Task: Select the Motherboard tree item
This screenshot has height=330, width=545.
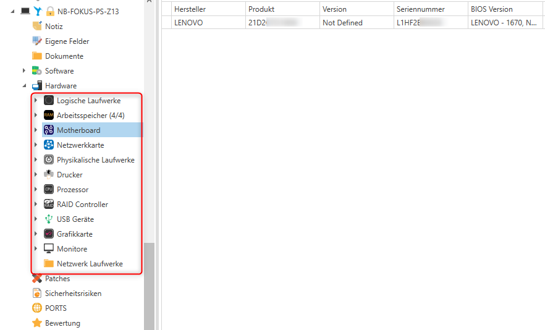Action: click(x=78, y=130)
